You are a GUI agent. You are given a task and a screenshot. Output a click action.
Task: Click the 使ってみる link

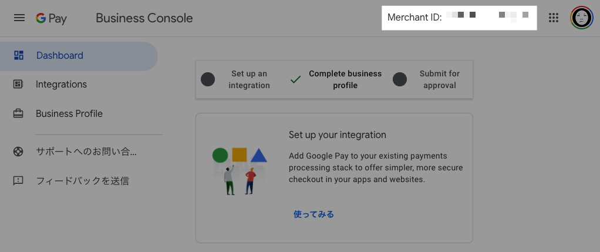tap(314, 214)
